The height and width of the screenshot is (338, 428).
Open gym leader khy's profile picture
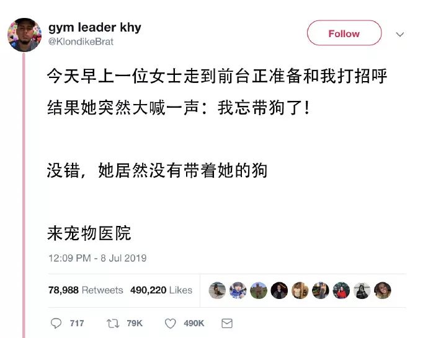tap(25, 35)
